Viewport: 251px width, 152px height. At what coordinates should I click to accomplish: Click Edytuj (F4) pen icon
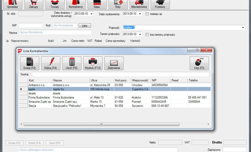click(50, 63)
